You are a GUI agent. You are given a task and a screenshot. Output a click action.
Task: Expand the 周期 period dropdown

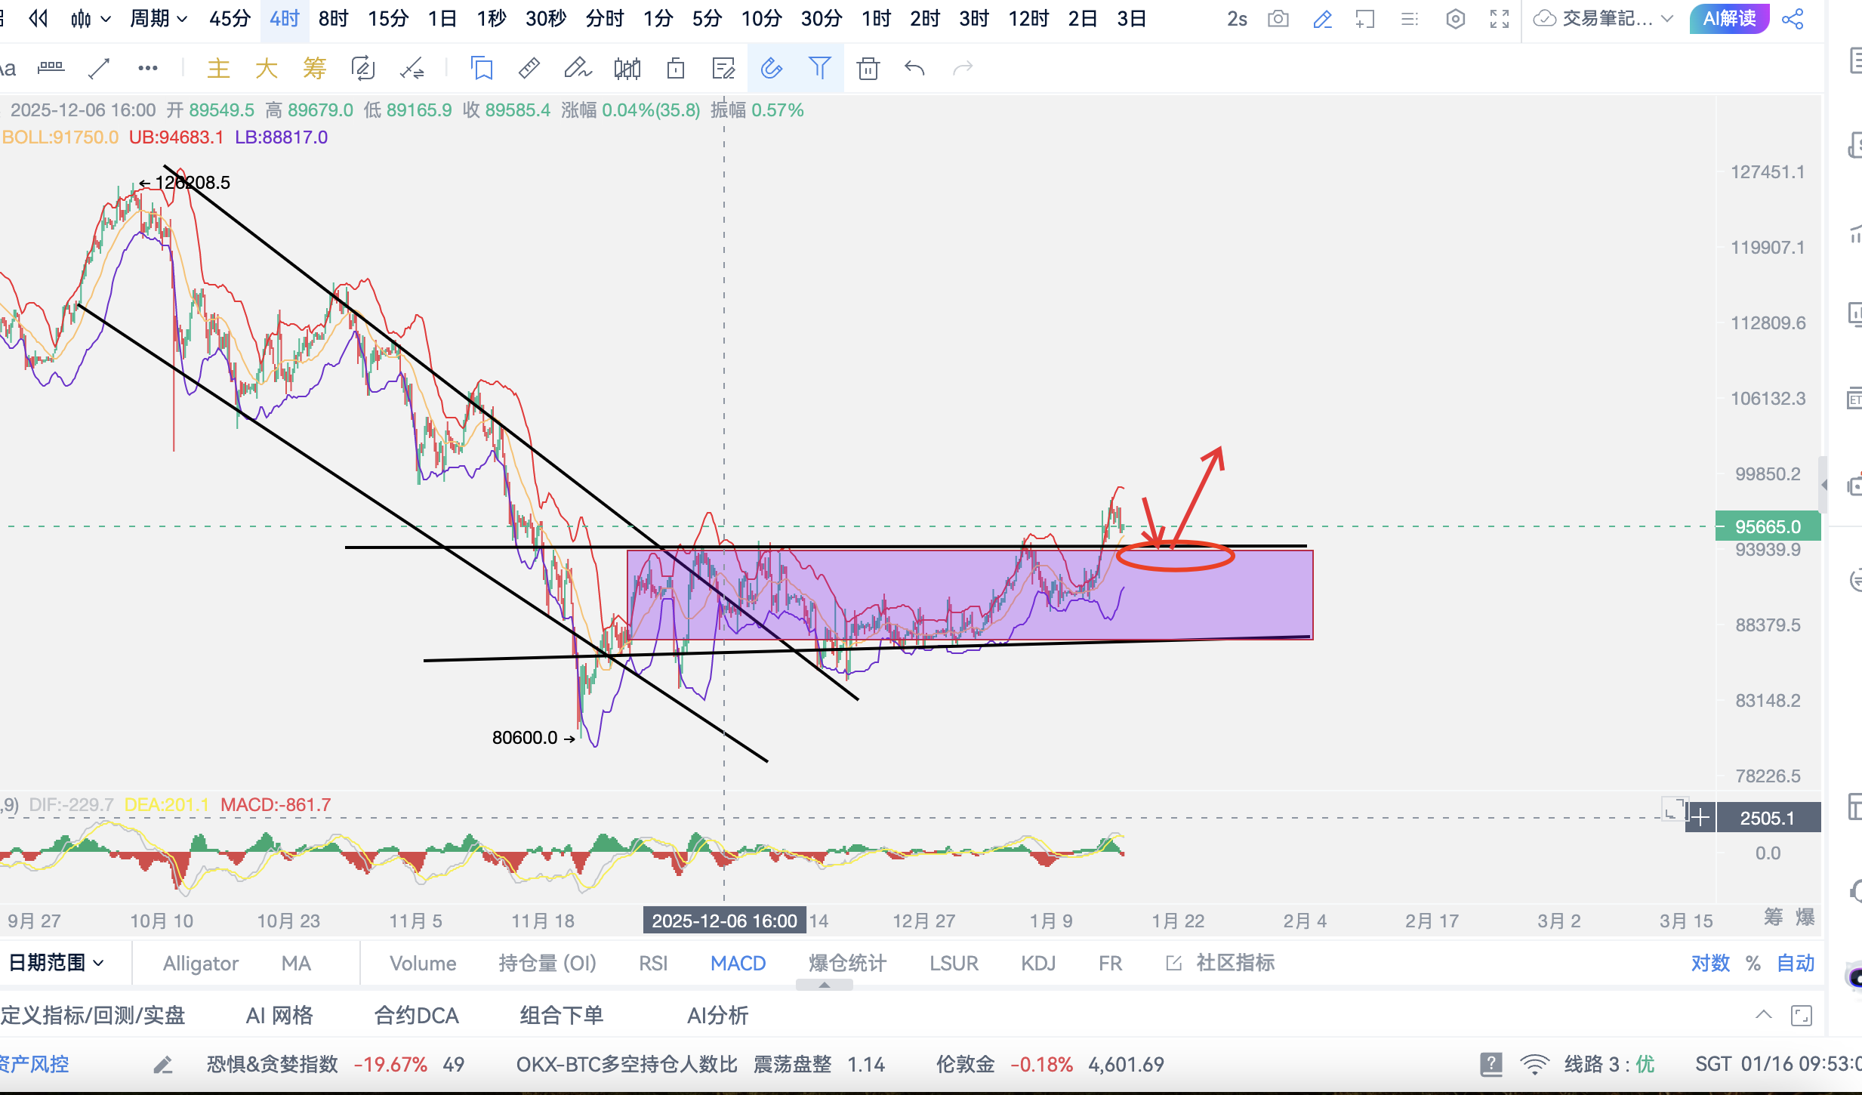click(158, 19)
